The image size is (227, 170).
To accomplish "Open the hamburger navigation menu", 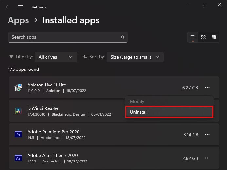I will point(21,7).
